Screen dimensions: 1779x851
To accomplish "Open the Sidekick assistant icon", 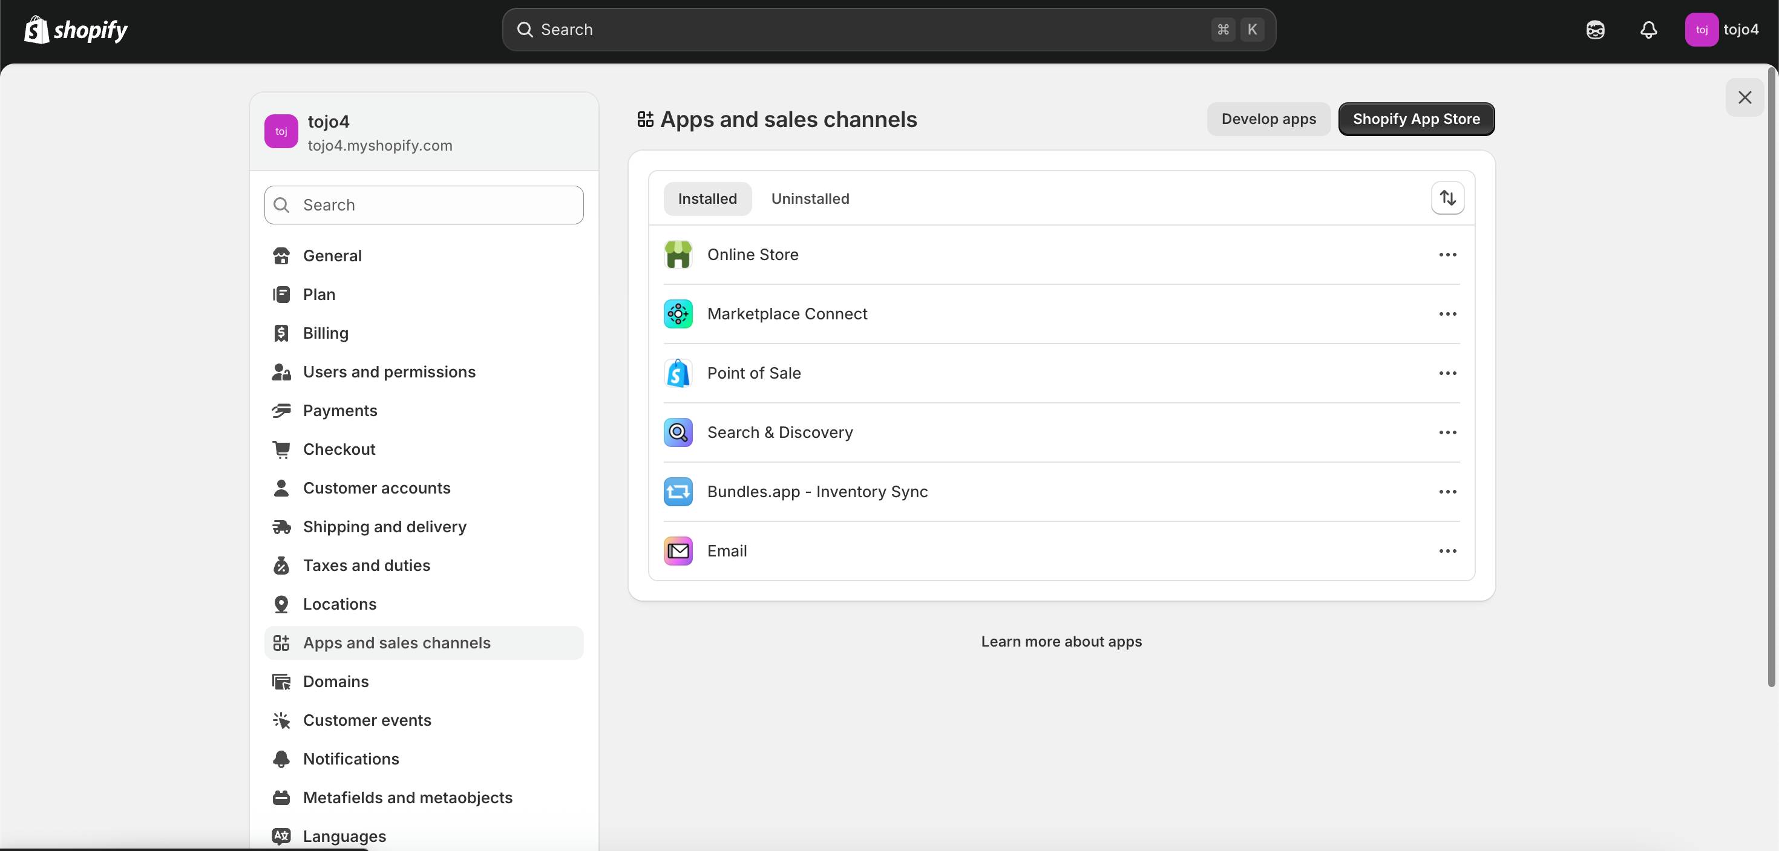I will (1595, 30).
